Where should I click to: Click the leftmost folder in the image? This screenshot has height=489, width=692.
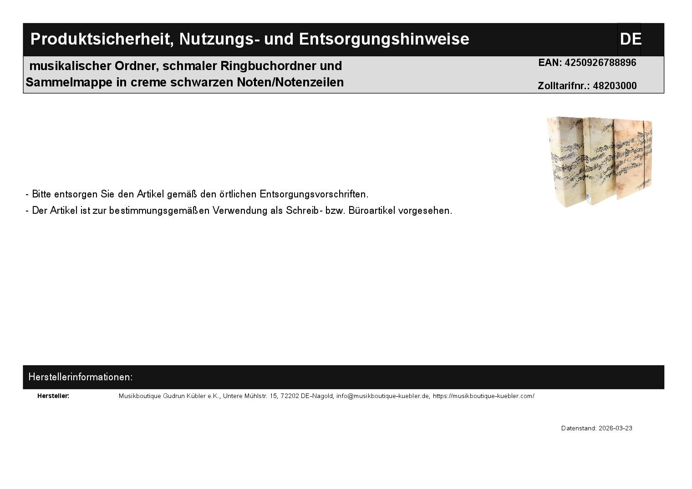click(x=565, y=161)
